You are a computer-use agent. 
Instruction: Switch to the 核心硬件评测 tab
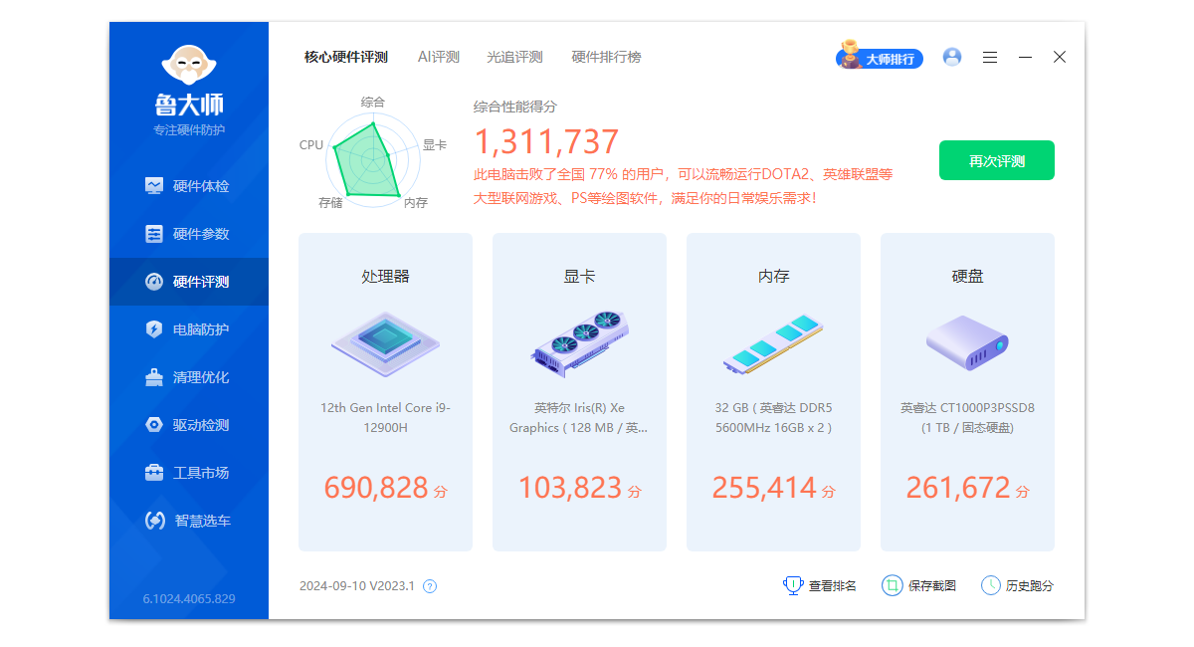[x=346, y=57]
